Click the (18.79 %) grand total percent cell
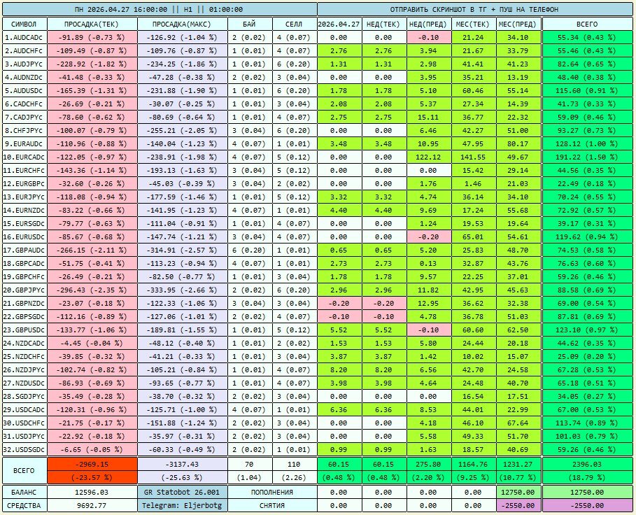 click(587, 477)
